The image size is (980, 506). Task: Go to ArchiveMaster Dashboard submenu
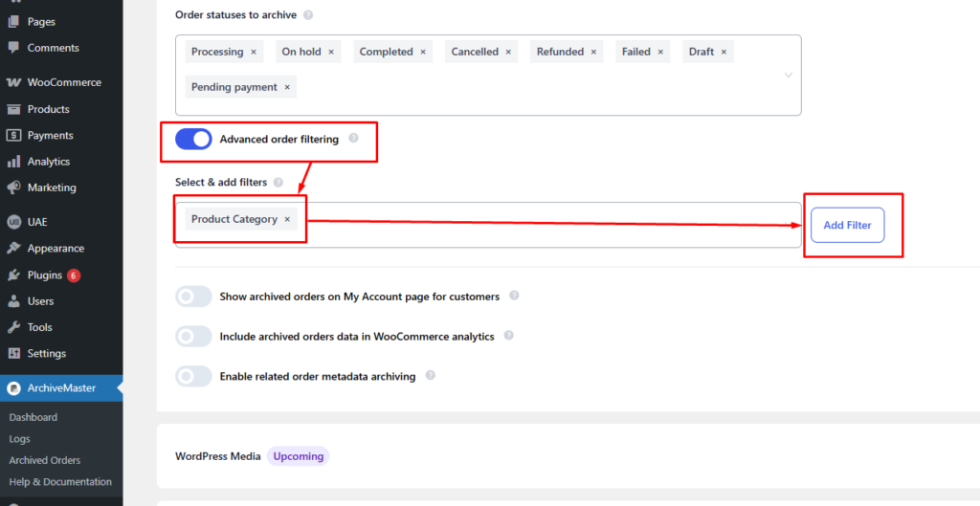click(33, 417)
